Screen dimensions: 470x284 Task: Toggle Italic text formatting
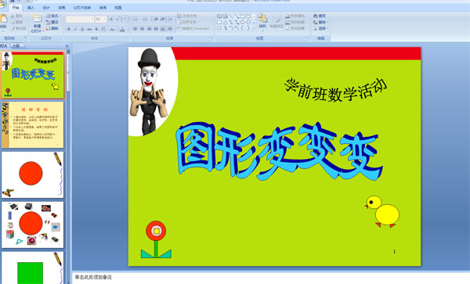pos(75,29)
